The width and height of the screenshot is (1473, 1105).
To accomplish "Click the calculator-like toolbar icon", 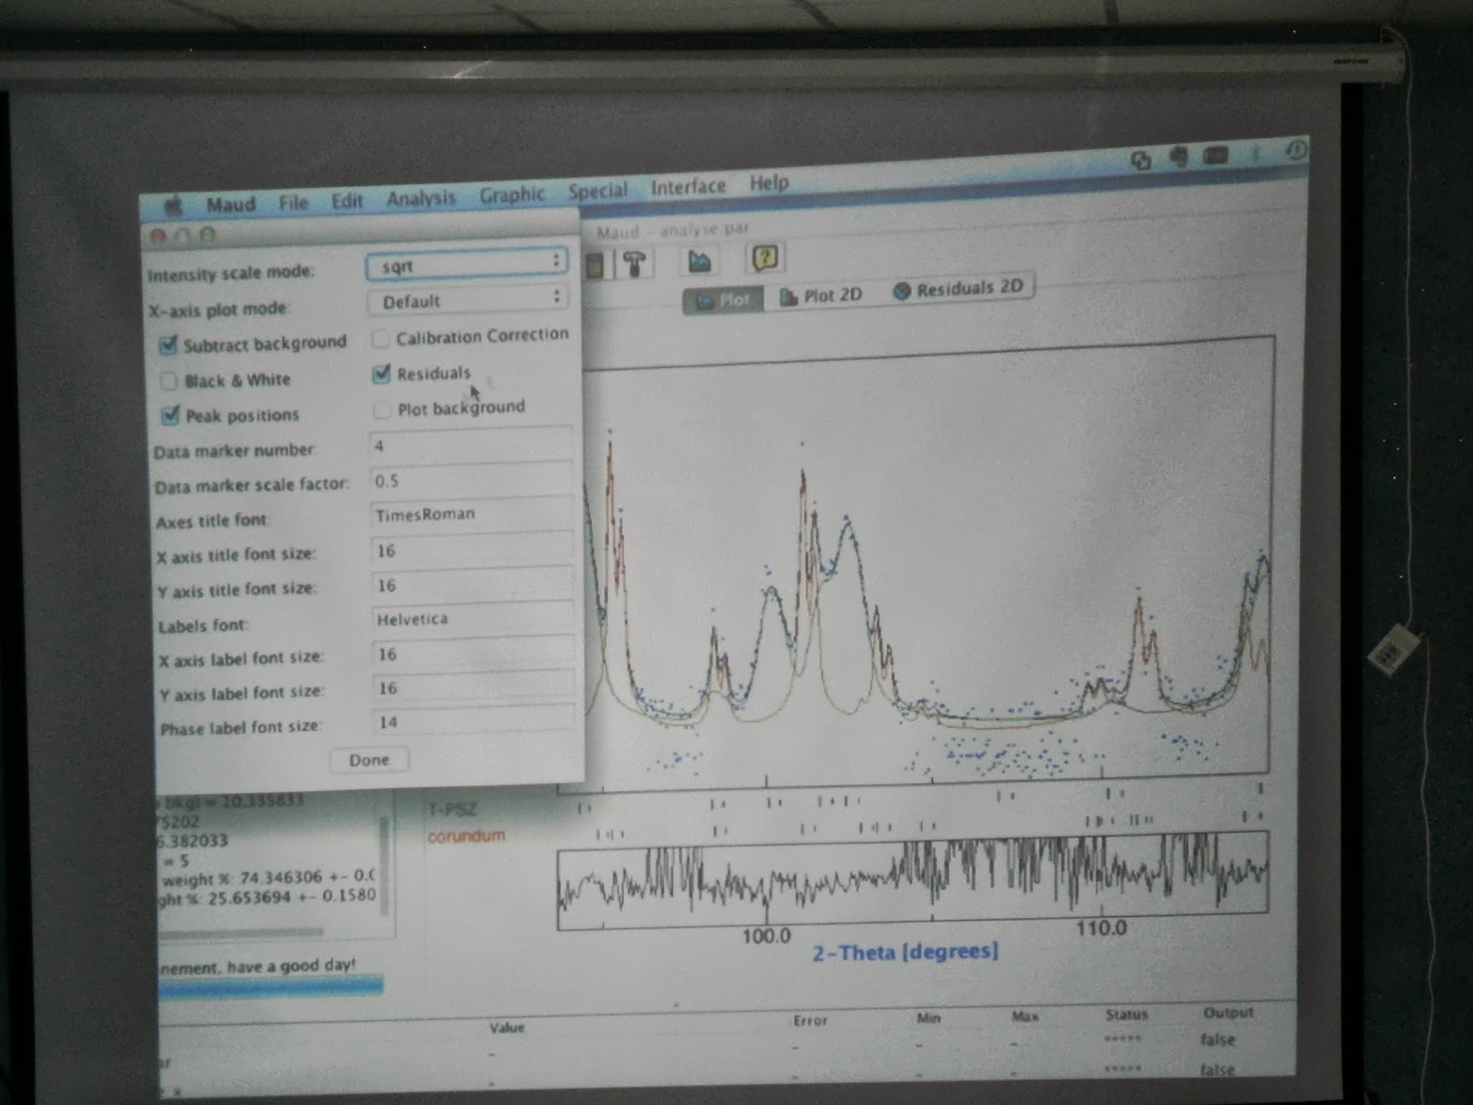I will [x=594, y=266].
